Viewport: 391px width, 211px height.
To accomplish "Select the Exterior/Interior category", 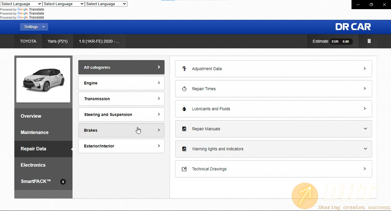I will coord(121,146).
